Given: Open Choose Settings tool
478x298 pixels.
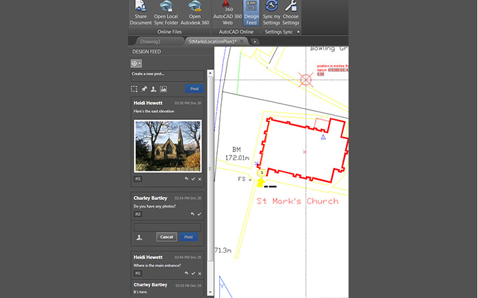Looking at the screenshot, I should click(x=291, y=12).
